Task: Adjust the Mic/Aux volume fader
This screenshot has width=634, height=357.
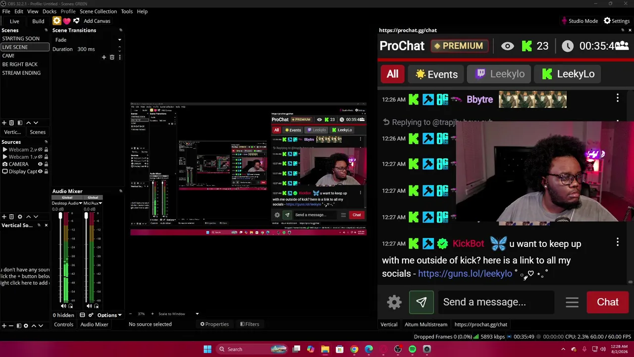Action: click(86, 216)
